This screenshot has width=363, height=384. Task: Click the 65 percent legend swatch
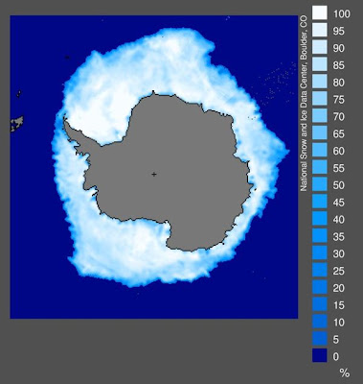320,132
